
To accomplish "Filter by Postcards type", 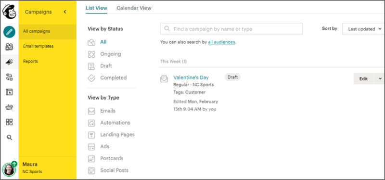I will [112, 158].
